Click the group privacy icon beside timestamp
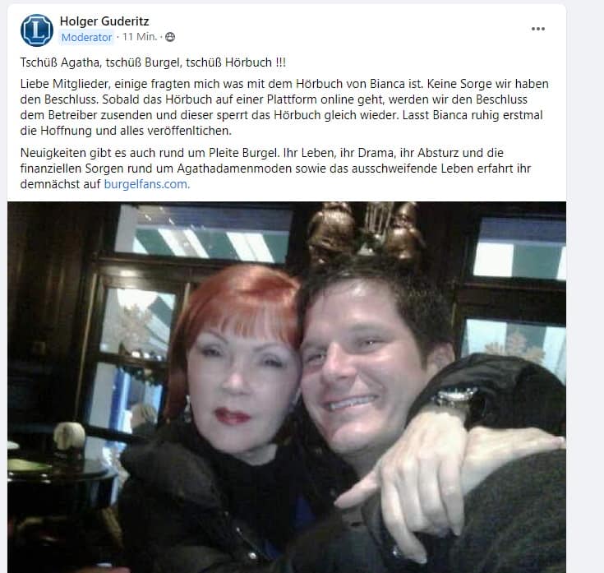Viewport: 604px width, 573px height. (x=170, y=37)
